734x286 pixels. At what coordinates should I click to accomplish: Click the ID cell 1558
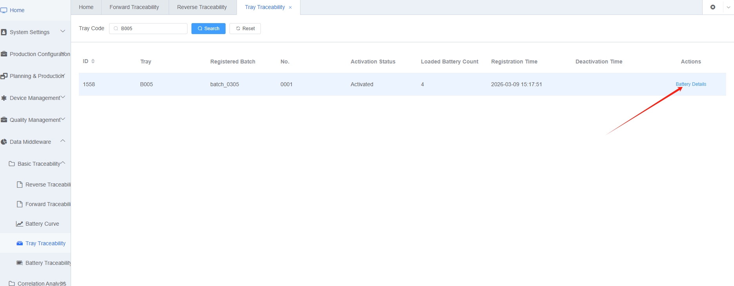coord(89,84)
